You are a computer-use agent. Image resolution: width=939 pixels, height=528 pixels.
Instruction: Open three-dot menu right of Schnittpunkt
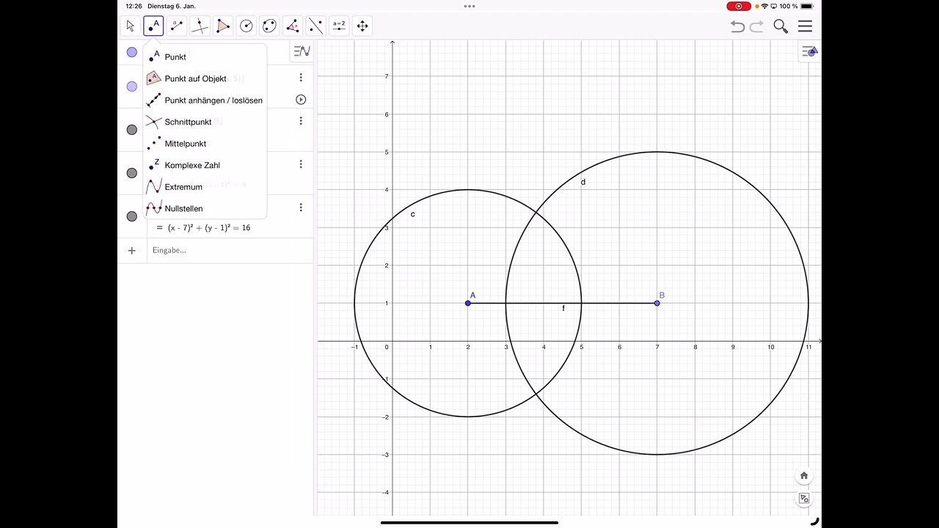pos(301,121)
